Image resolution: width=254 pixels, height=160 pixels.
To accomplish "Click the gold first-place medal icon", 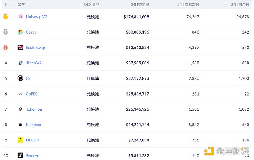I will [x=6, y=16].
